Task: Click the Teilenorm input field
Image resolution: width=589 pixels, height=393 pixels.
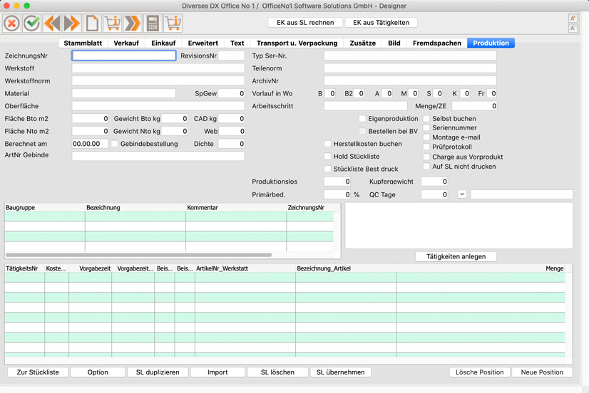Action: pyautogui.click(x=410, y=68)
